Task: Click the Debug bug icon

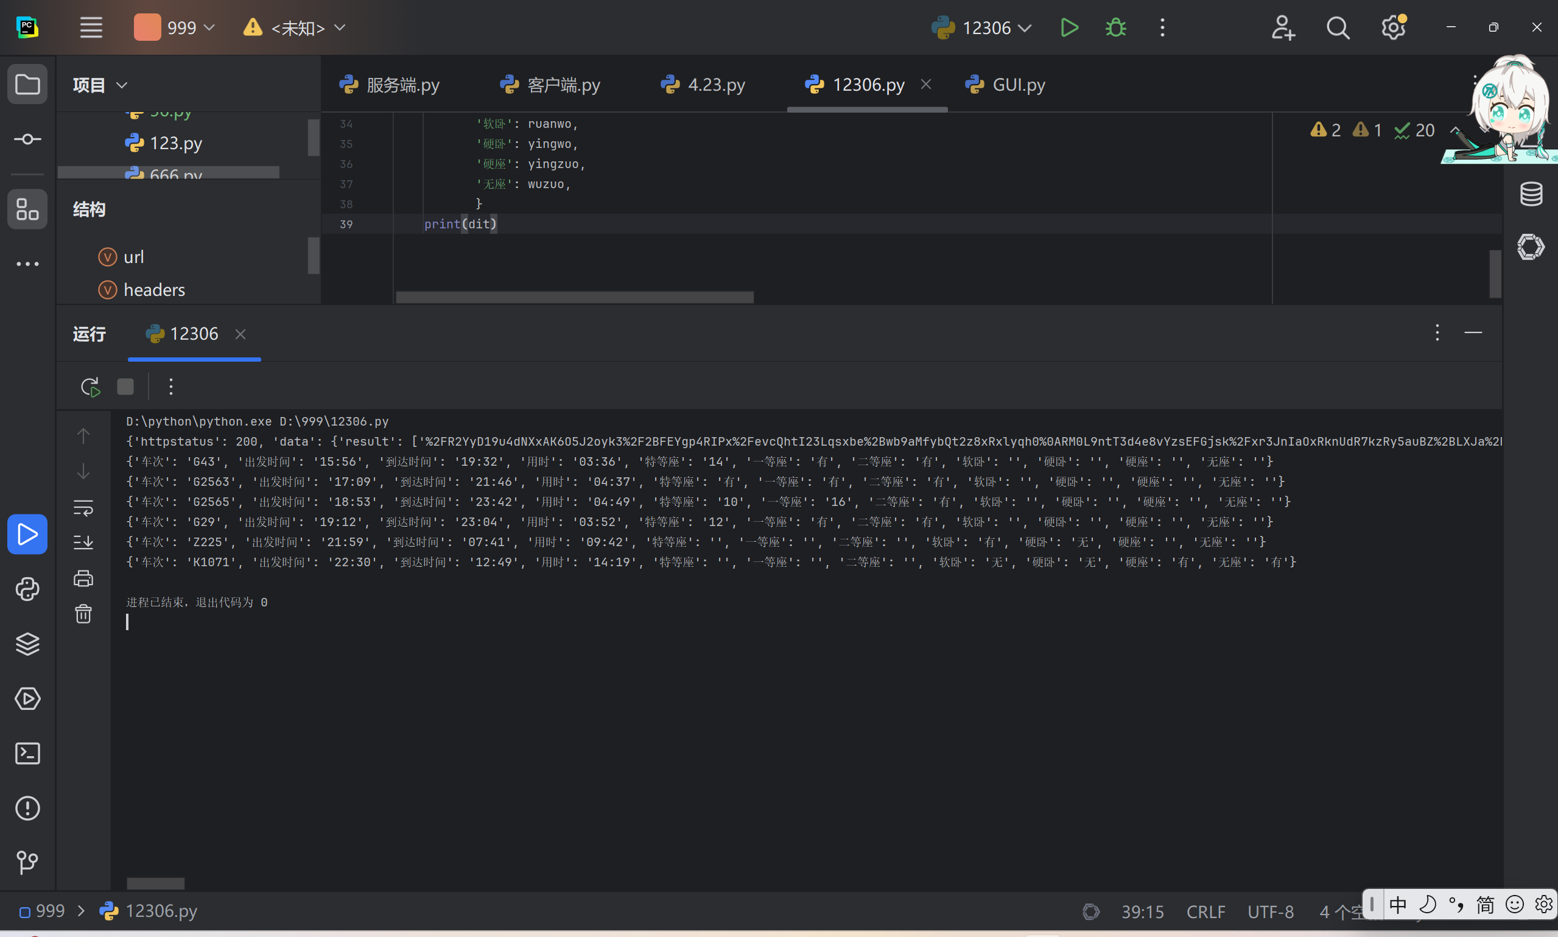Action: point(1115,28)
